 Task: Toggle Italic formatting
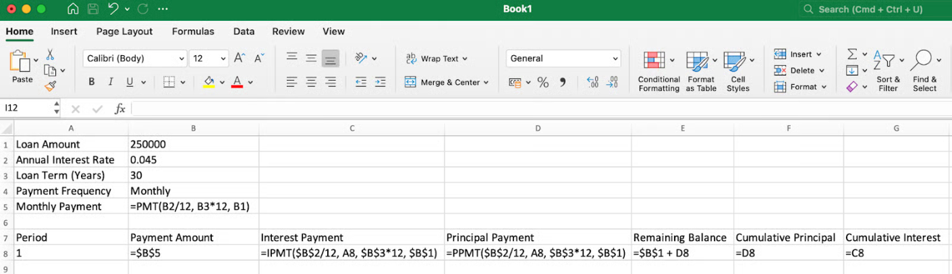click(x=110, y=82)
